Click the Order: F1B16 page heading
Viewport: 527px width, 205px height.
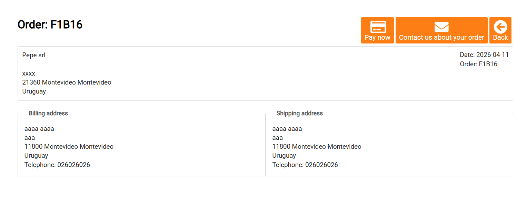click(x=50, y=25)
